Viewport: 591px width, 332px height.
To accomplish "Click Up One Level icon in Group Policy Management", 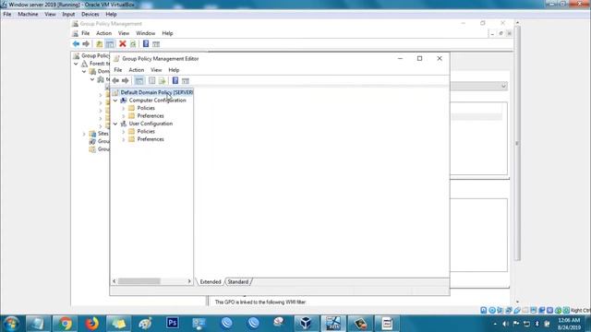I will tap(99, 44).
